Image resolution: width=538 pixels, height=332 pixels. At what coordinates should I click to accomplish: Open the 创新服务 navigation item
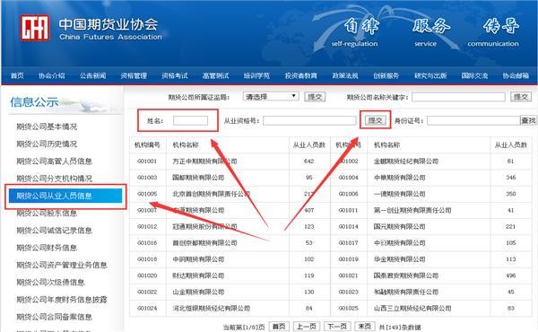386,75
